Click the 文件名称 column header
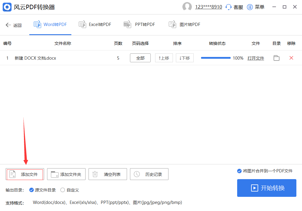Image resolution: width=302 pixels, height=211 pixels. [63, 43]
